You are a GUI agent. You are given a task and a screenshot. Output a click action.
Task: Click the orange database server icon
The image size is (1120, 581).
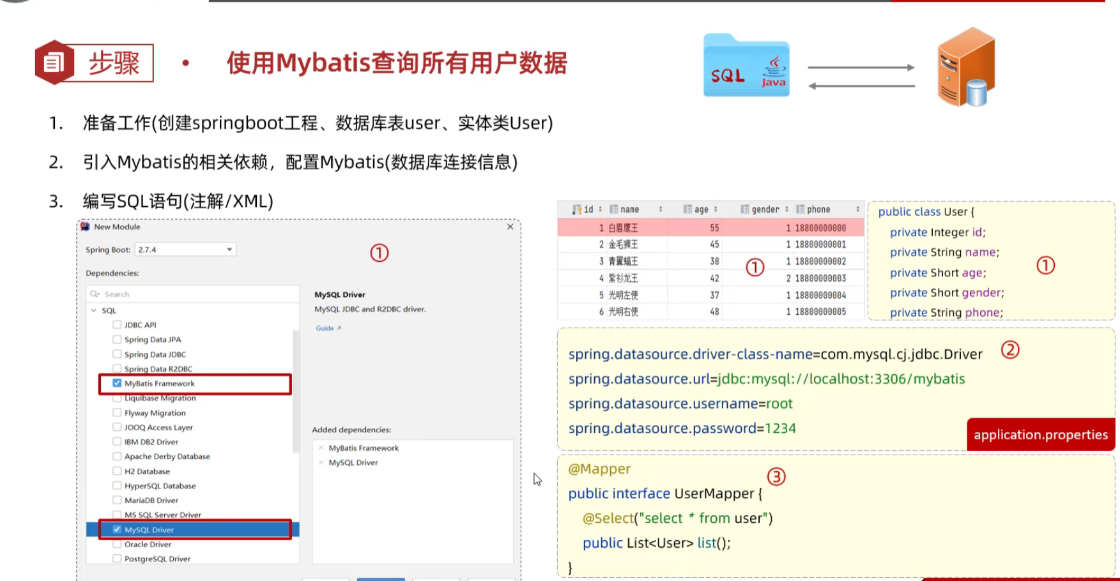(965, 64)
